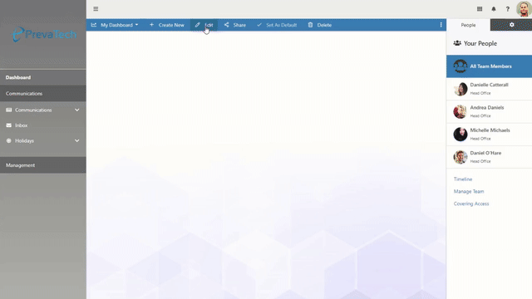Expand the Holidays submenu chevron
The width and height of the screenshot is (532, 299).
(77, 140)
